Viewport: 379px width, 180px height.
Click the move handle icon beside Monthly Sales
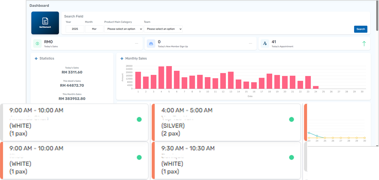(122, 59)
